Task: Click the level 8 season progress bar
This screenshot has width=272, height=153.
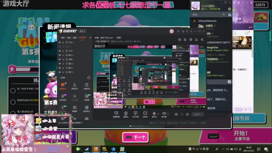Action: pos(24,69)
